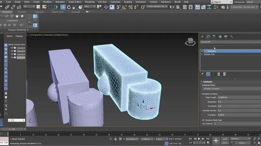Choose the Rectangular Selection Region tool
This screenshot has height=146, width=261.
click(50, 7)
